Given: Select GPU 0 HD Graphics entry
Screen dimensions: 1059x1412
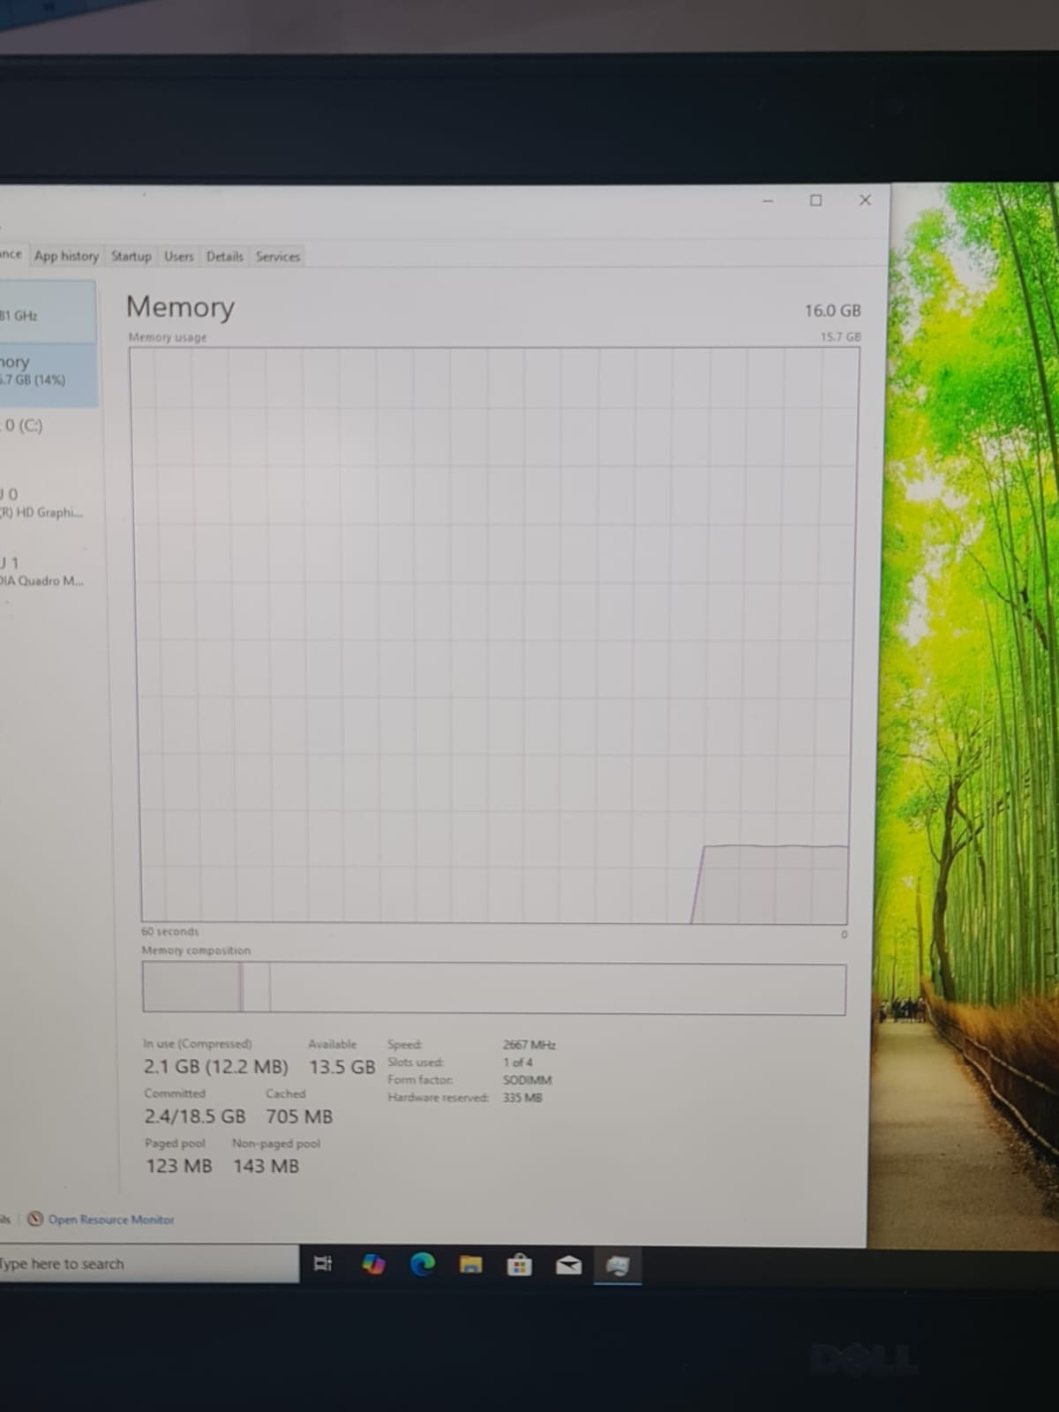Looking at the screenshot, I should (48, 503).
